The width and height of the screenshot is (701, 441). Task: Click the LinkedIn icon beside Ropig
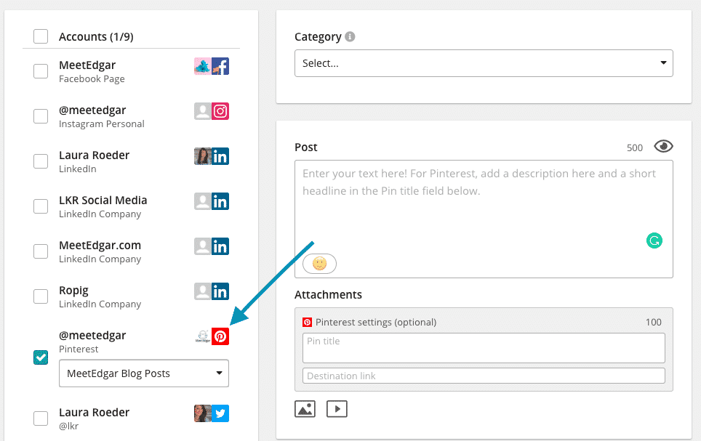pyautogui.click(x=220, y=292)
